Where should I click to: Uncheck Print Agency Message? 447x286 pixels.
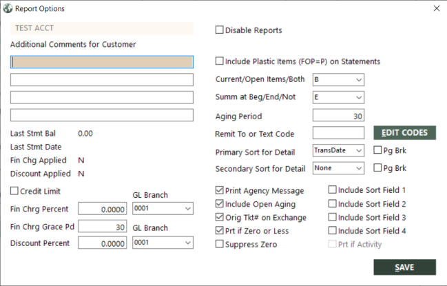[219, 190]
